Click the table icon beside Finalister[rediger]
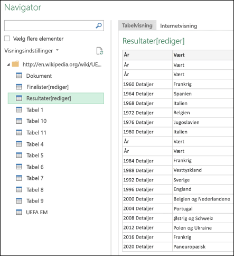 [x=19, y=87]
